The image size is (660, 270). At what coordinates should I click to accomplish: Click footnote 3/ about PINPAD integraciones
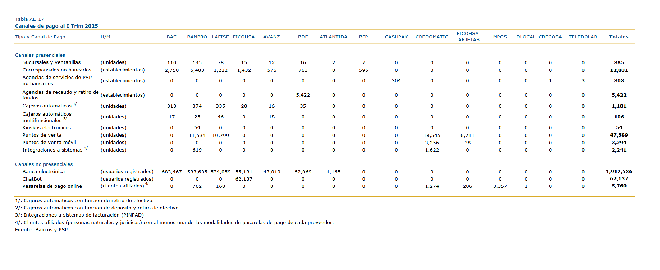pyautogui.click(x=79, y=215)
